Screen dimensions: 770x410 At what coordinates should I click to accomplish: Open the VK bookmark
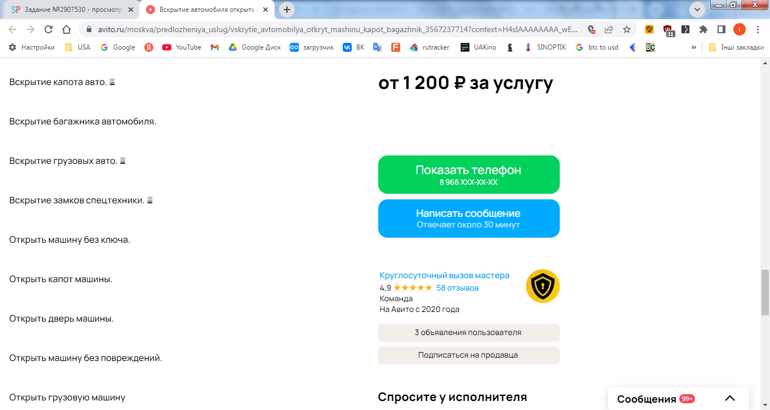click(353, 47)
